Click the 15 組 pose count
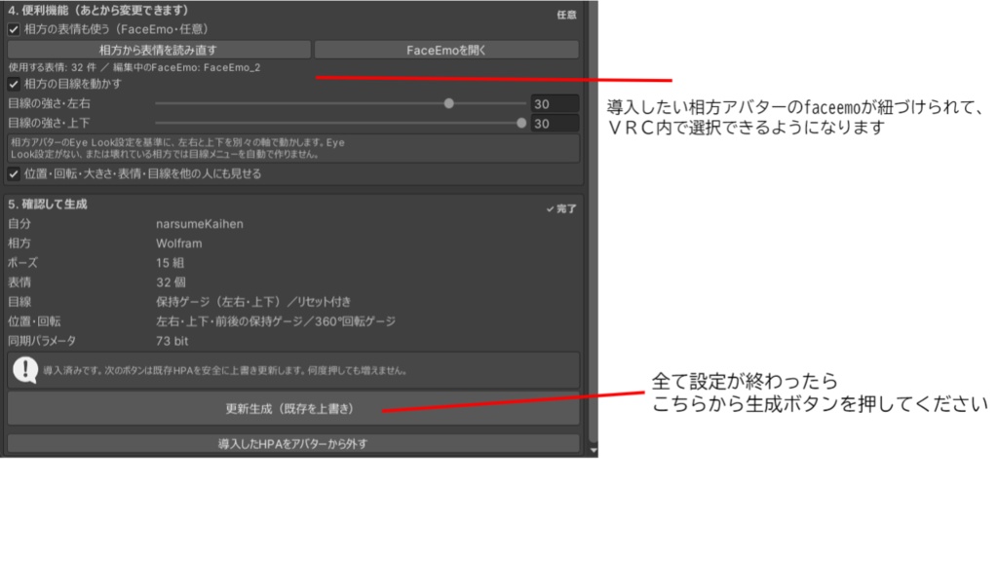The height and width of the screenshot is (561, 998). (170, 263)
